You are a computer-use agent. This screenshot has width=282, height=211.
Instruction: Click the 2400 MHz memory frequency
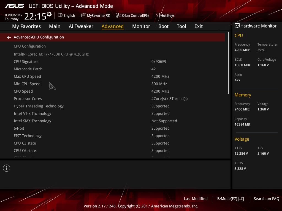pyautogui.click(x=242, y=109)
